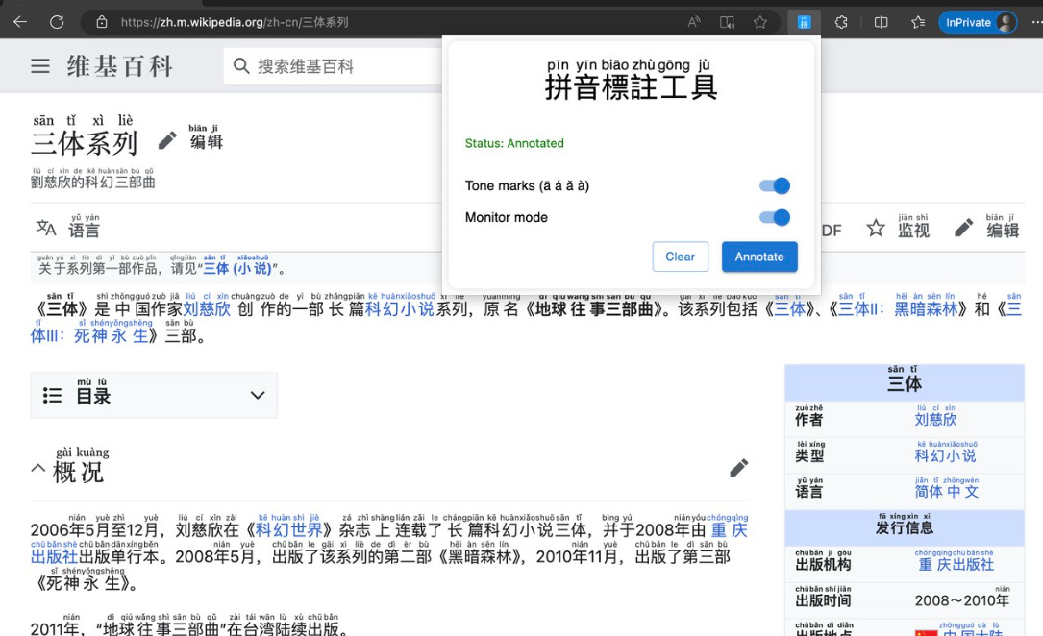
Task: Add page to favorites with star icon
Action: (760, 22)
